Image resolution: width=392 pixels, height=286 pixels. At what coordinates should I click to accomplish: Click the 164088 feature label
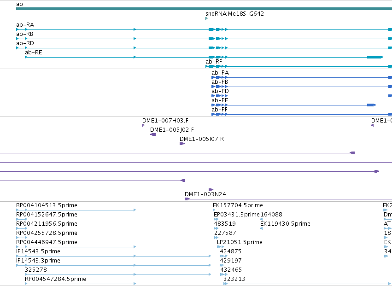pos(271,215)
